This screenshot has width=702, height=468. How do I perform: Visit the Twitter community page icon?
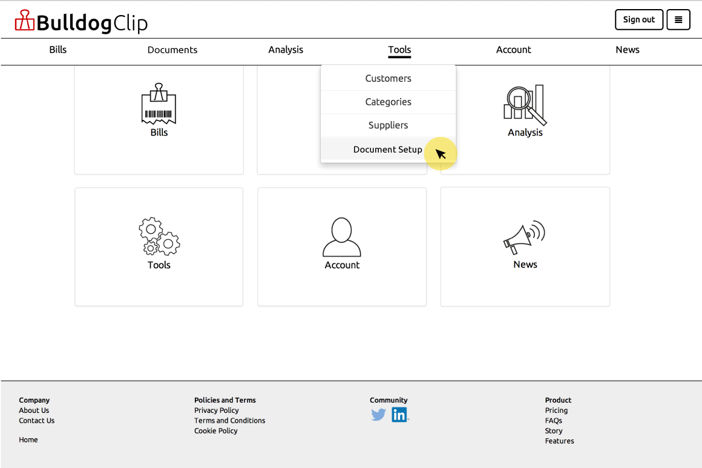378,415
